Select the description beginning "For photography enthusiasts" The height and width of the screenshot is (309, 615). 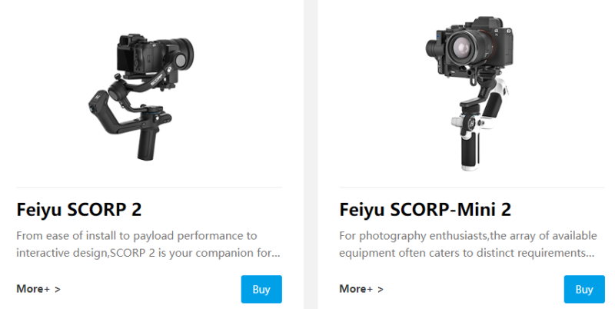466,244
